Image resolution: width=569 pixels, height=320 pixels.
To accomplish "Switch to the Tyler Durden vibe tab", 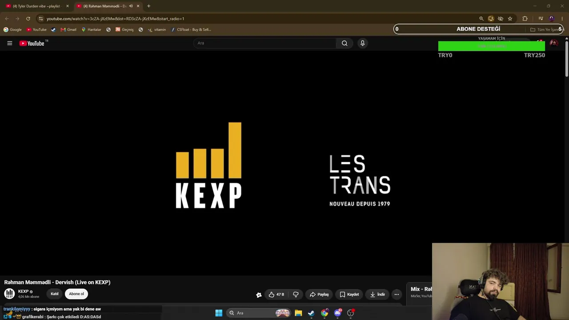I will (37, 6).
